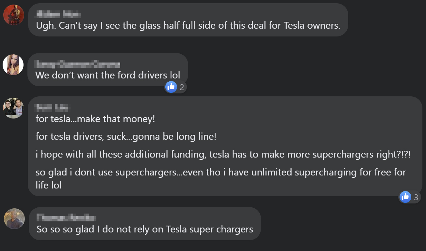
Task: Click the commenter name above "So so so glad"
Action: coord(66,218)
